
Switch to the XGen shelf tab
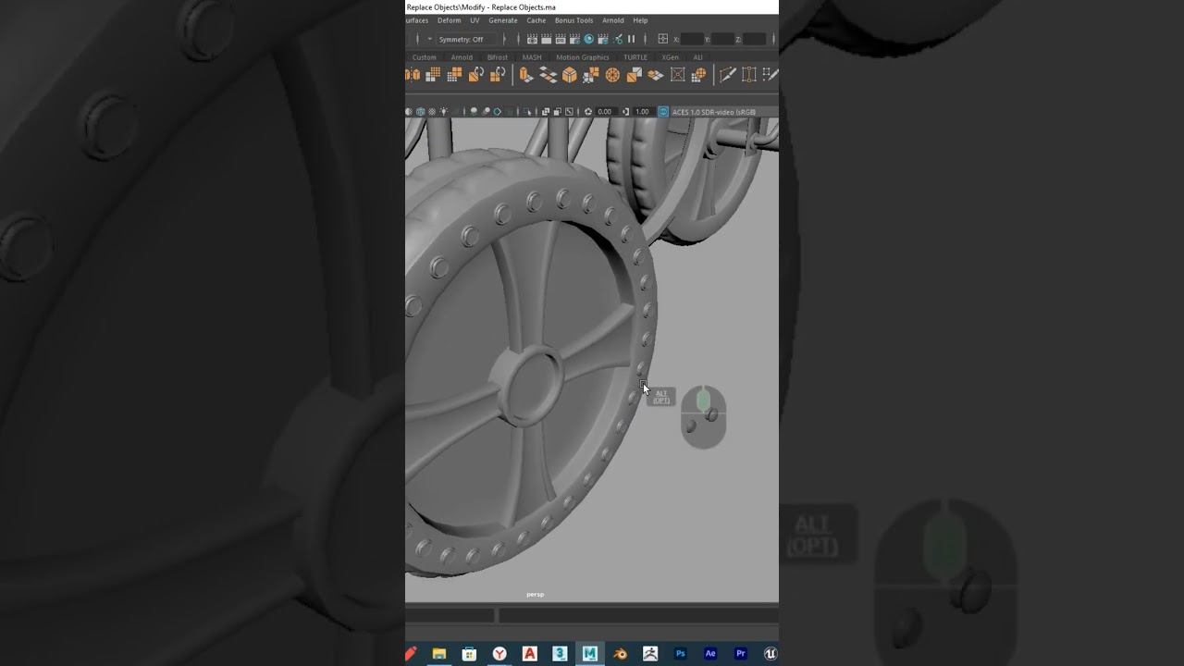[671, 57]
